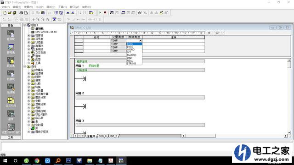Select REAL in data type list
The image size is (294, 165).
134,61
